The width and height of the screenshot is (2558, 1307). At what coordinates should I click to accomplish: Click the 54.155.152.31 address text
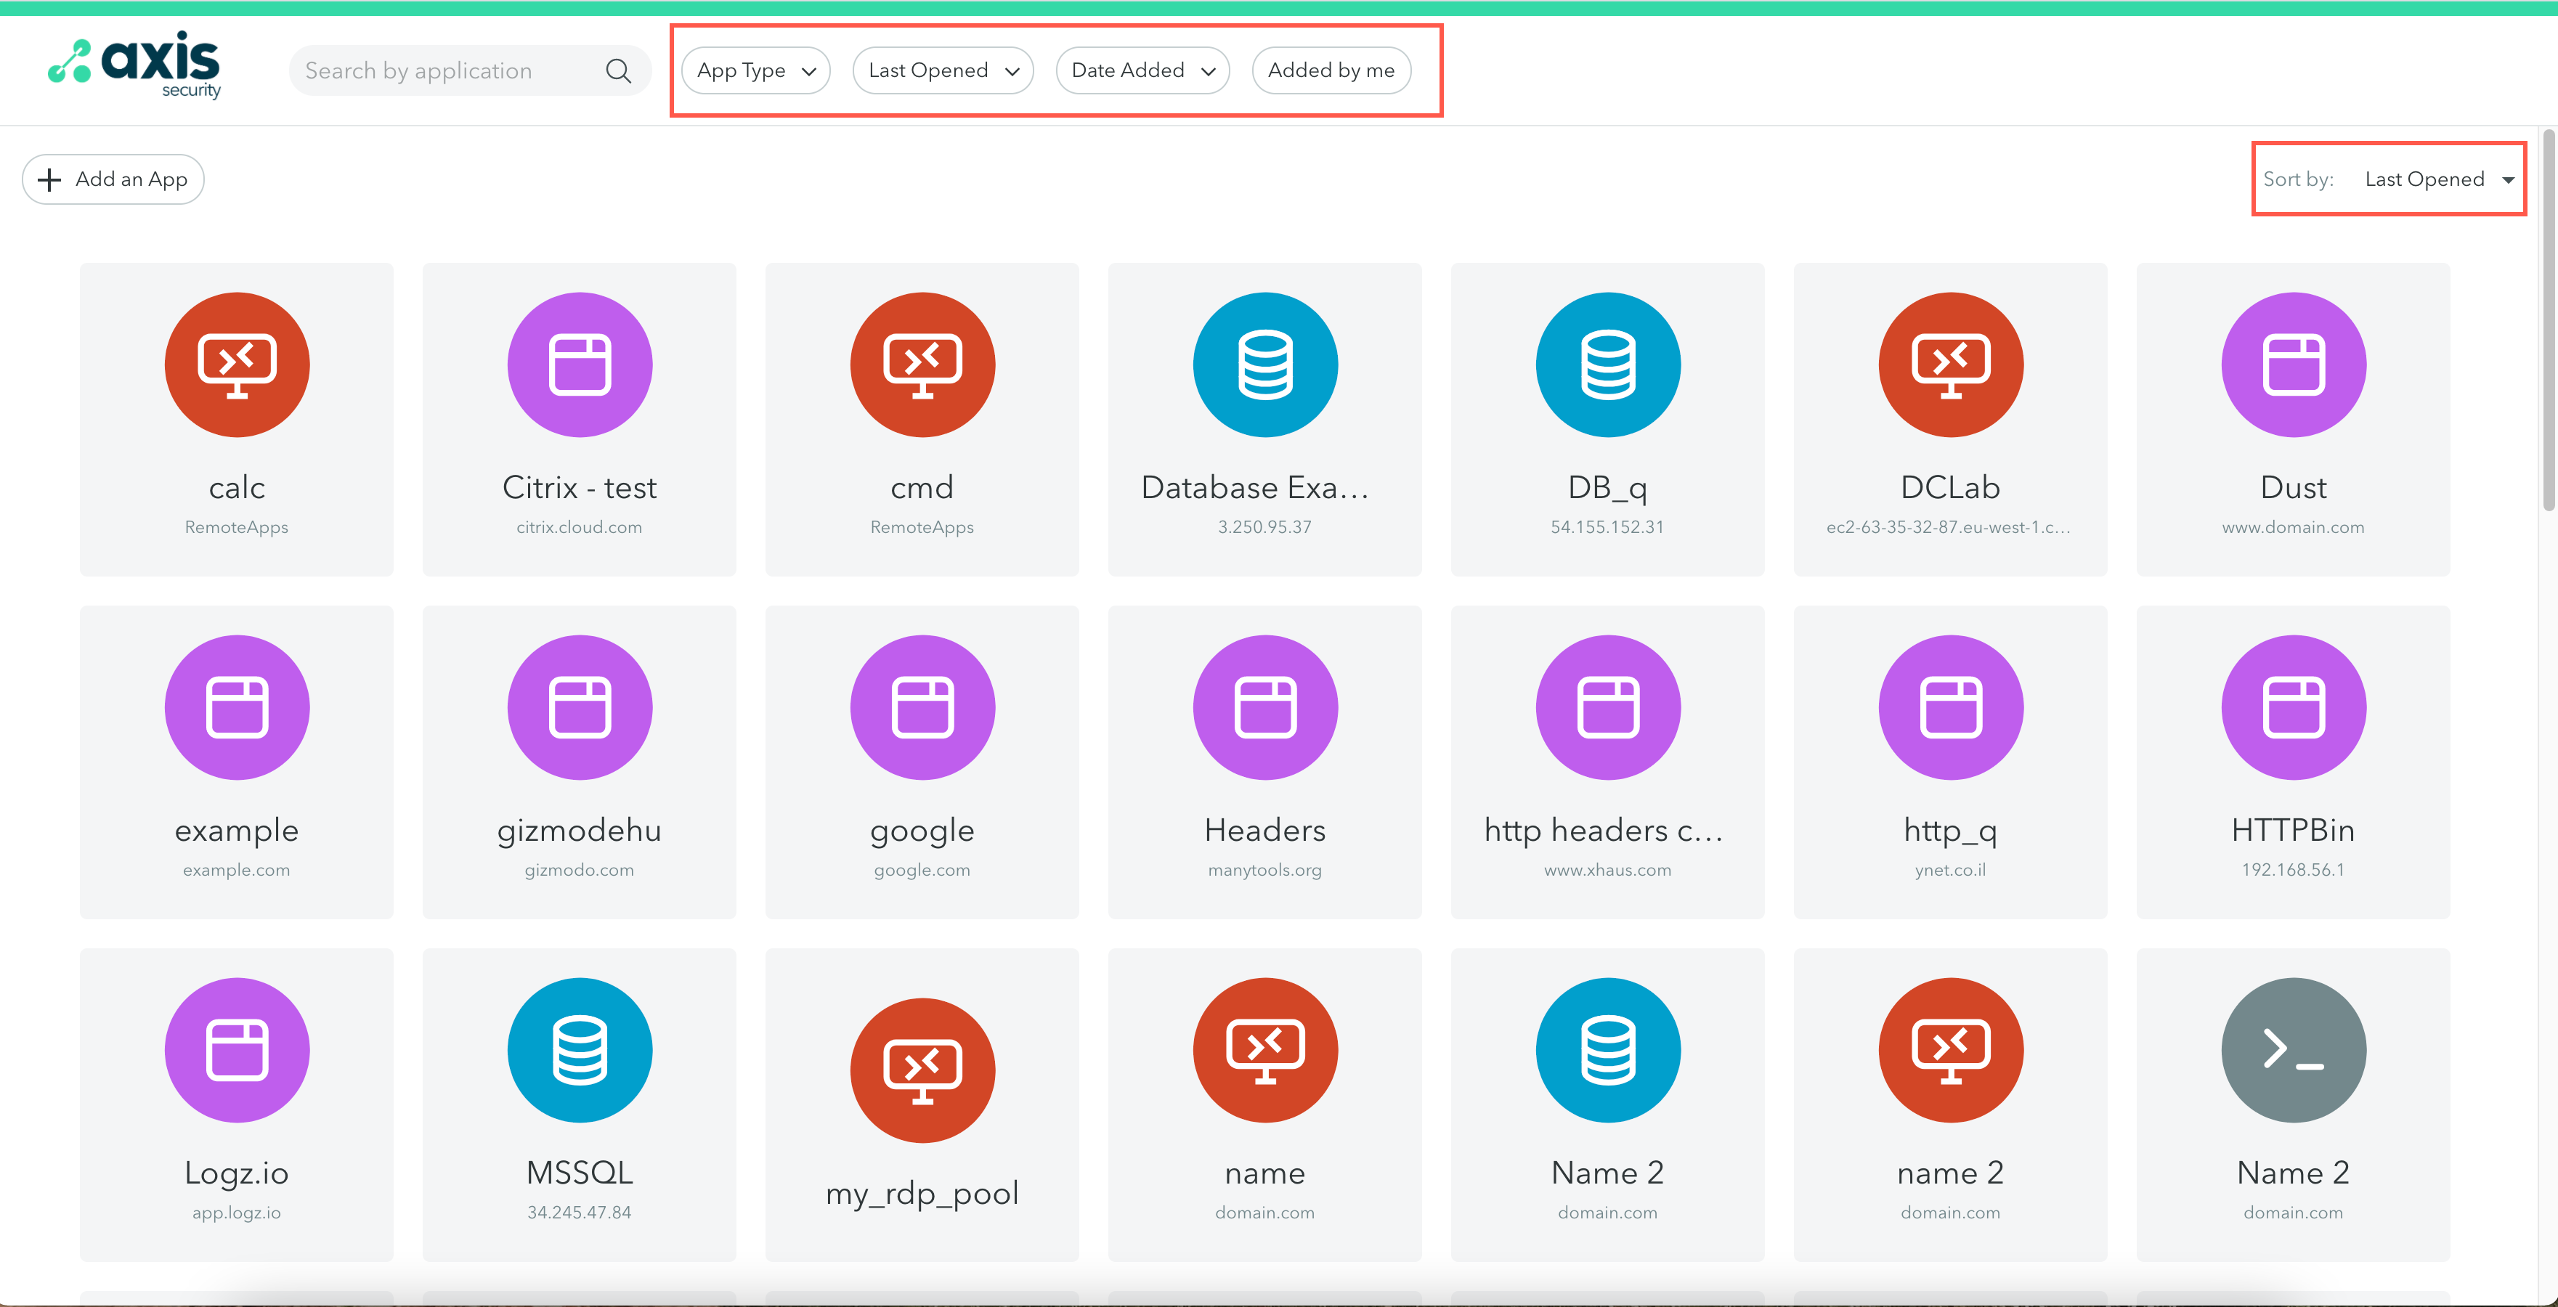(x=1607, y=527)
